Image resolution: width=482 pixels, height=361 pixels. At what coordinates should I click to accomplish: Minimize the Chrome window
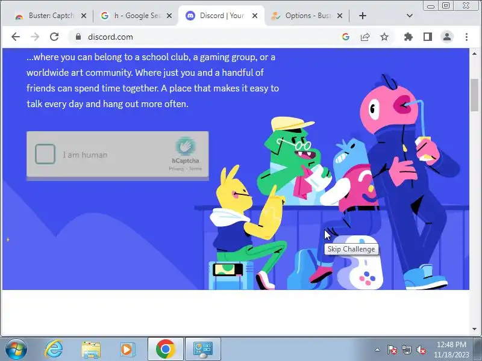pos(431,6)
